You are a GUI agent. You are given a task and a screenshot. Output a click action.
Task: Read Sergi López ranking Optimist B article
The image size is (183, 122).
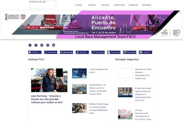[143, 94]
